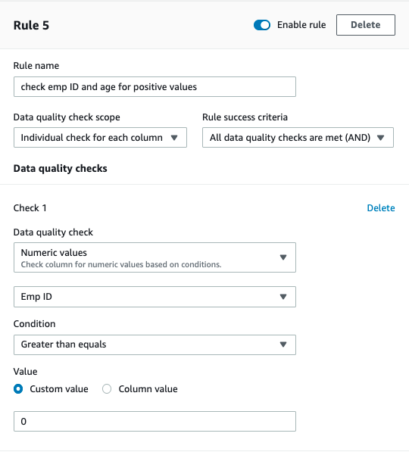This screenshot has width=409, height=452.
Task: Click the caret icon on Greater than equals
Action: coord(283,344)
